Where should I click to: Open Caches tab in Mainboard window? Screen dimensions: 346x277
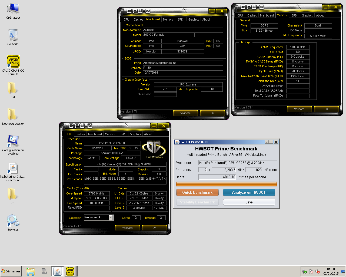138,19
